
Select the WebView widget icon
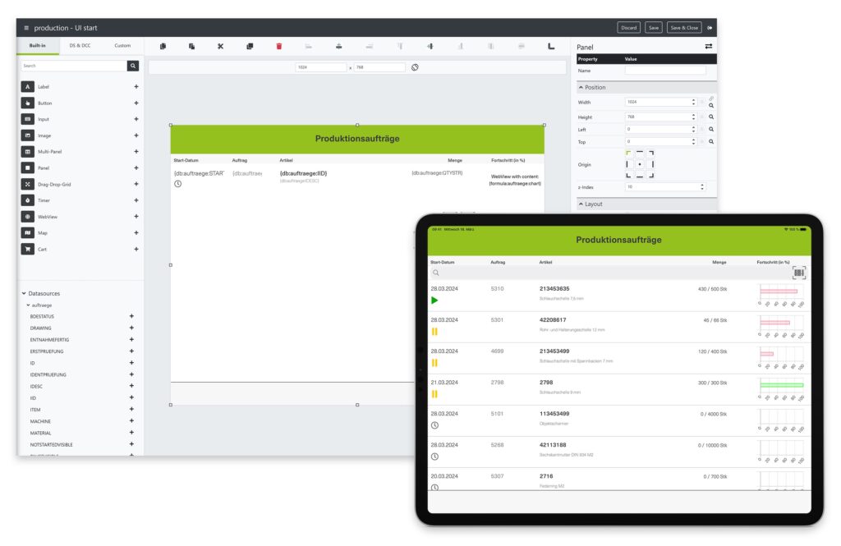pyautogui.click(x=27, y=217)
